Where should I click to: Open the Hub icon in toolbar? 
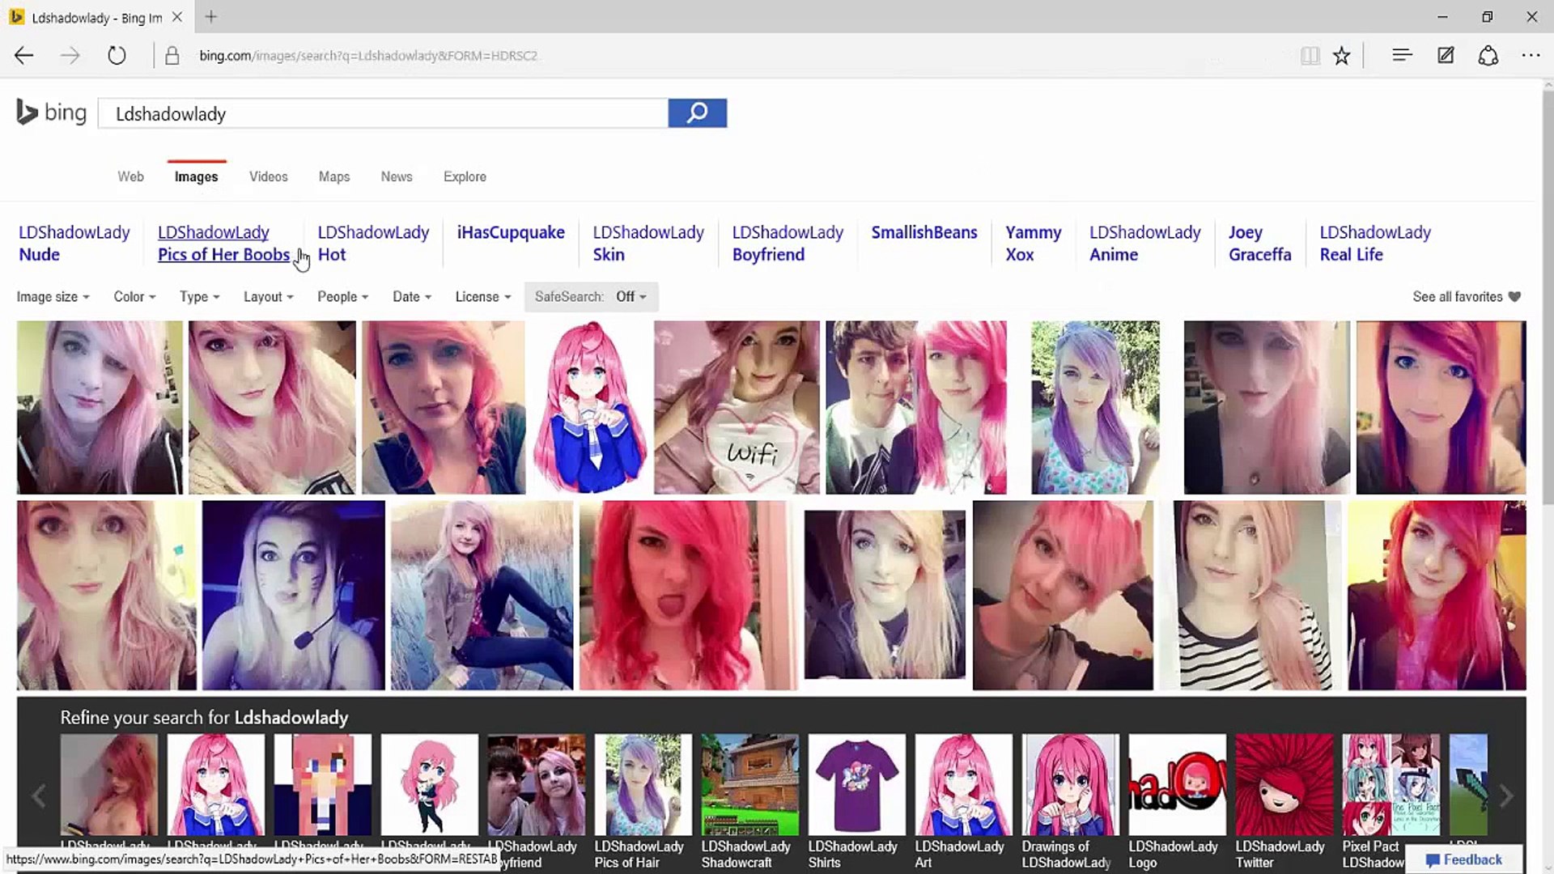[x=1402, y=56]
